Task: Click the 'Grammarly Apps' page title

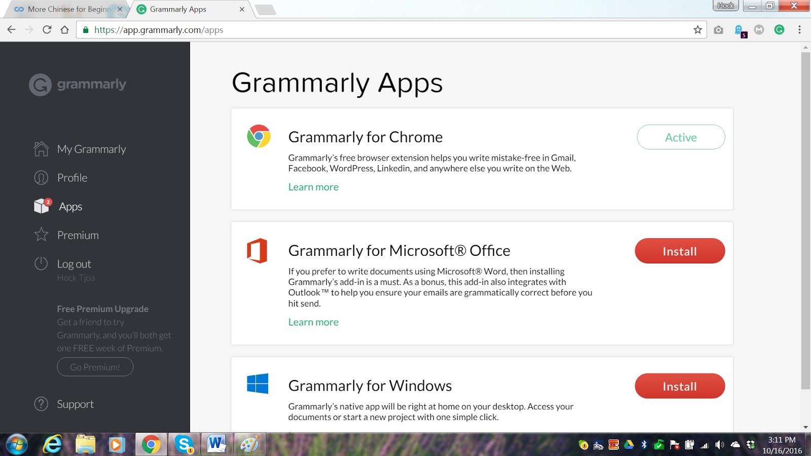Action: pyautogui.click(x=338, y=83)
